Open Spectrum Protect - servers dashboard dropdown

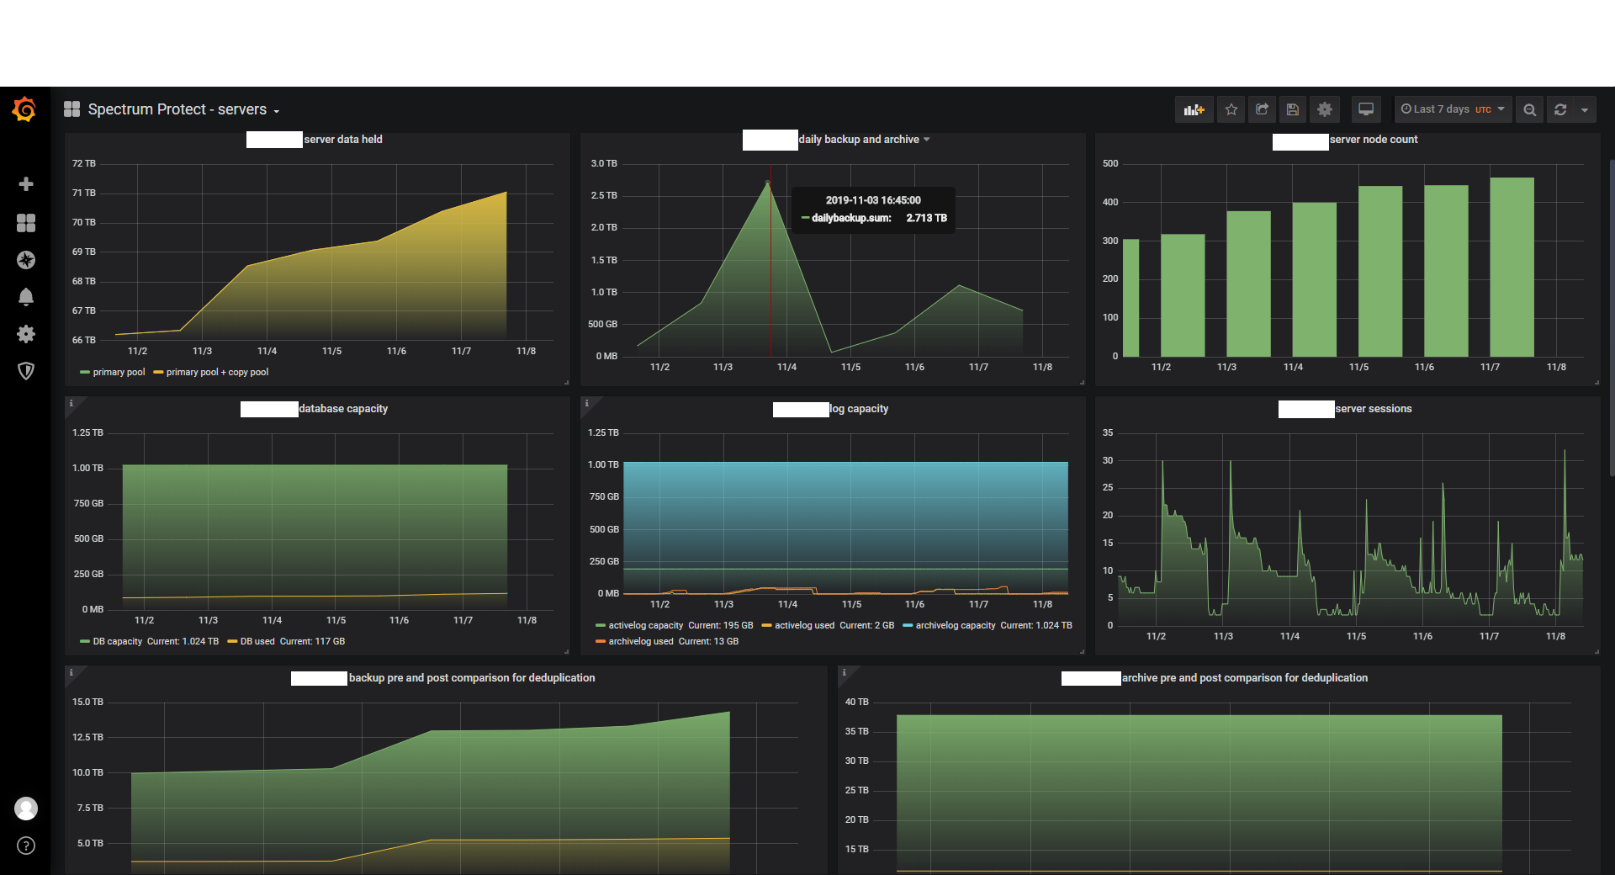click(183, 109)
